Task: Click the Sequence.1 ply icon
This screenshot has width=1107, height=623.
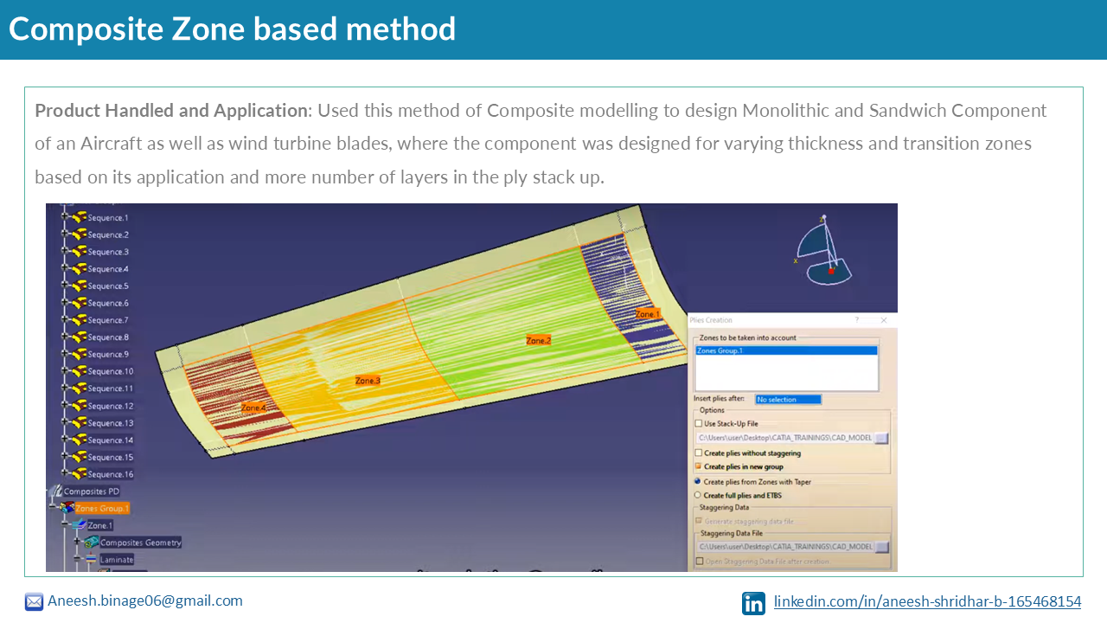Action: click(78, 218)
